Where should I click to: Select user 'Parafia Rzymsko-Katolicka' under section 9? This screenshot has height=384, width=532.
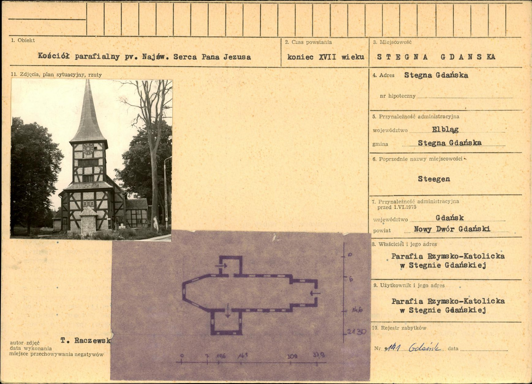click(448, 301)
